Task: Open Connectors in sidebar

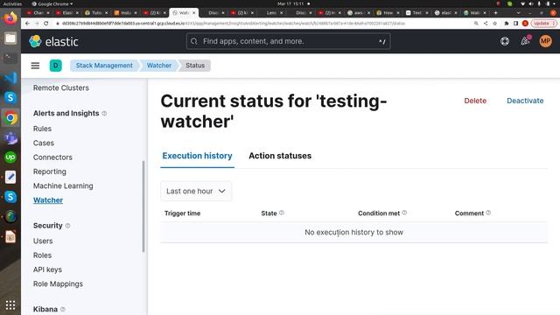Action: point(52,157)
